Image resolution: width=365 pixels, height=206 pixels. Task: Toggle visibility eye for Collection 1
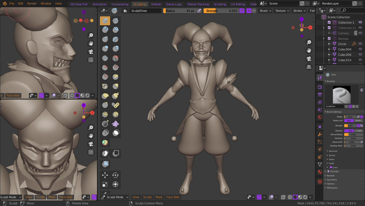[x=360, y=22]
